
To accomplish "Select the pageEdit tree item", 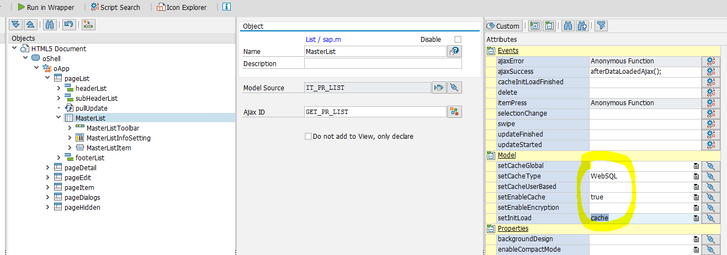I will point(78,177).
